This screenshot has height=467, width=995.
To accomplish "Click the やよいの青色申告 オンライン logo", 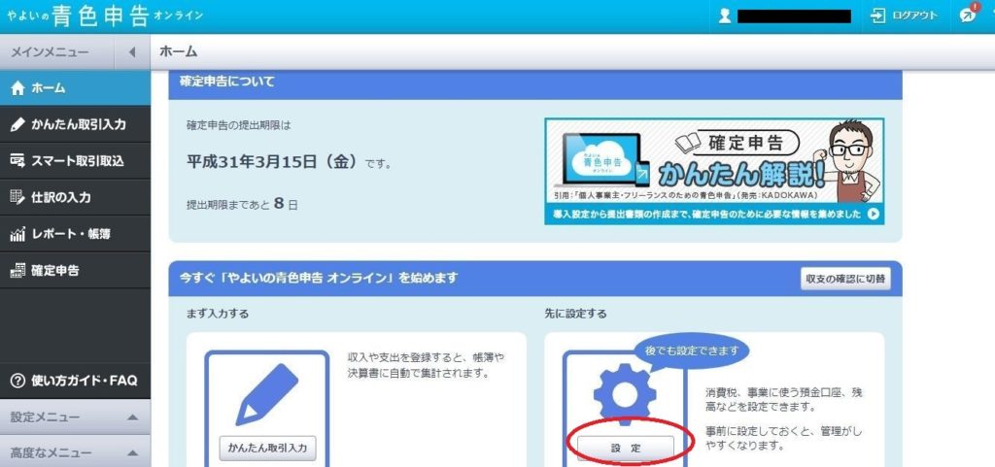I will [106, 16].
